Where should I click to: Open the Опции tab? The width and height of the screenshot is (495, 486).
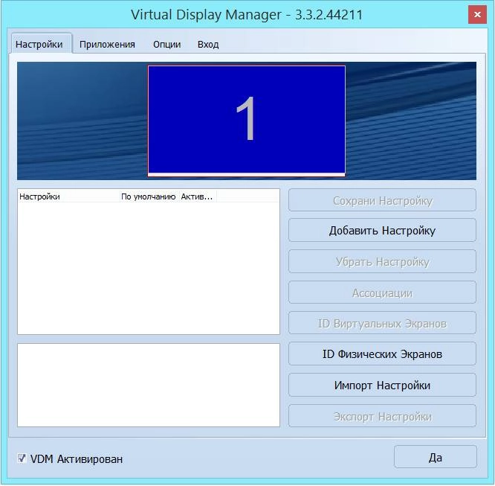pos(166,44)
